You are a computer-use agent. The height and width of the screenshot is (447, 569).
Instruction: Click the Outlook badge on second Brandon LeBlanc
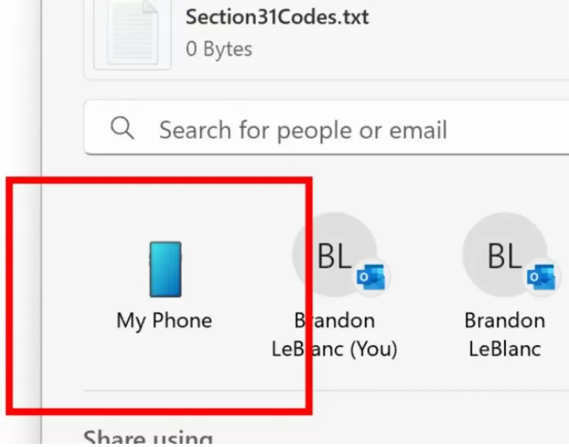click(x=541, y=277)
